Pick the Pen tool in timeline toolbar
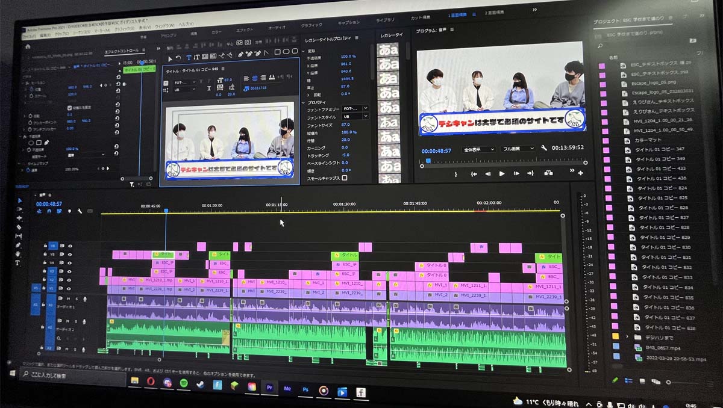 click(x=18, y=245)
